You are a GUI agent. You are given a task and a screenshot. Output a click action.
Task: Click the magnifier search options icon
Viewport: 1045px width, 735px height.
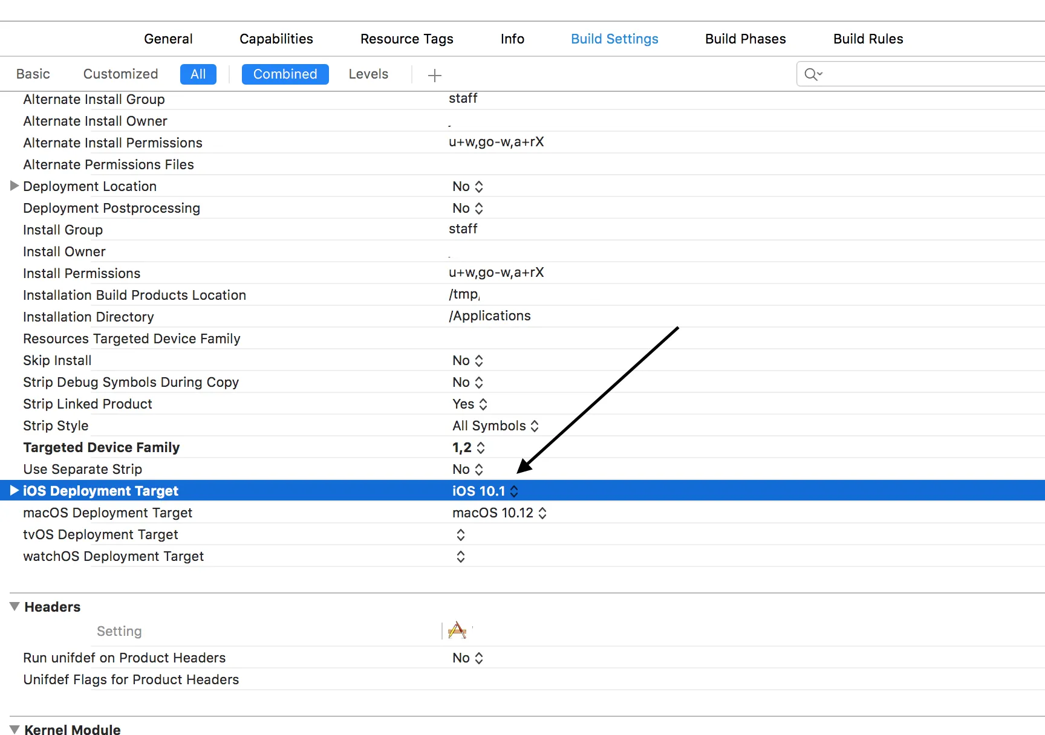click(813, 74)
